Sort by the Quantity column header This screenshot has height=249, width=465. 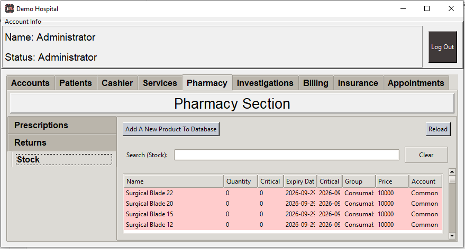[241, 181]
